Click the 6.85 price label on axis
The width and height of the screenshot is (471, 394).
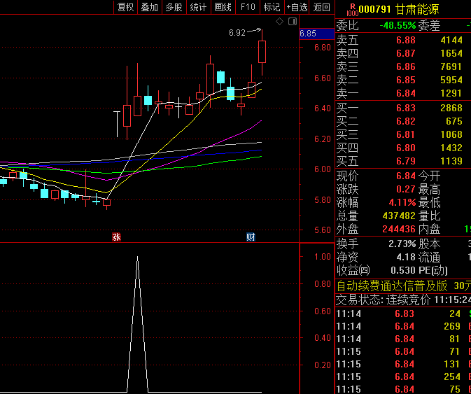point(307,33)
